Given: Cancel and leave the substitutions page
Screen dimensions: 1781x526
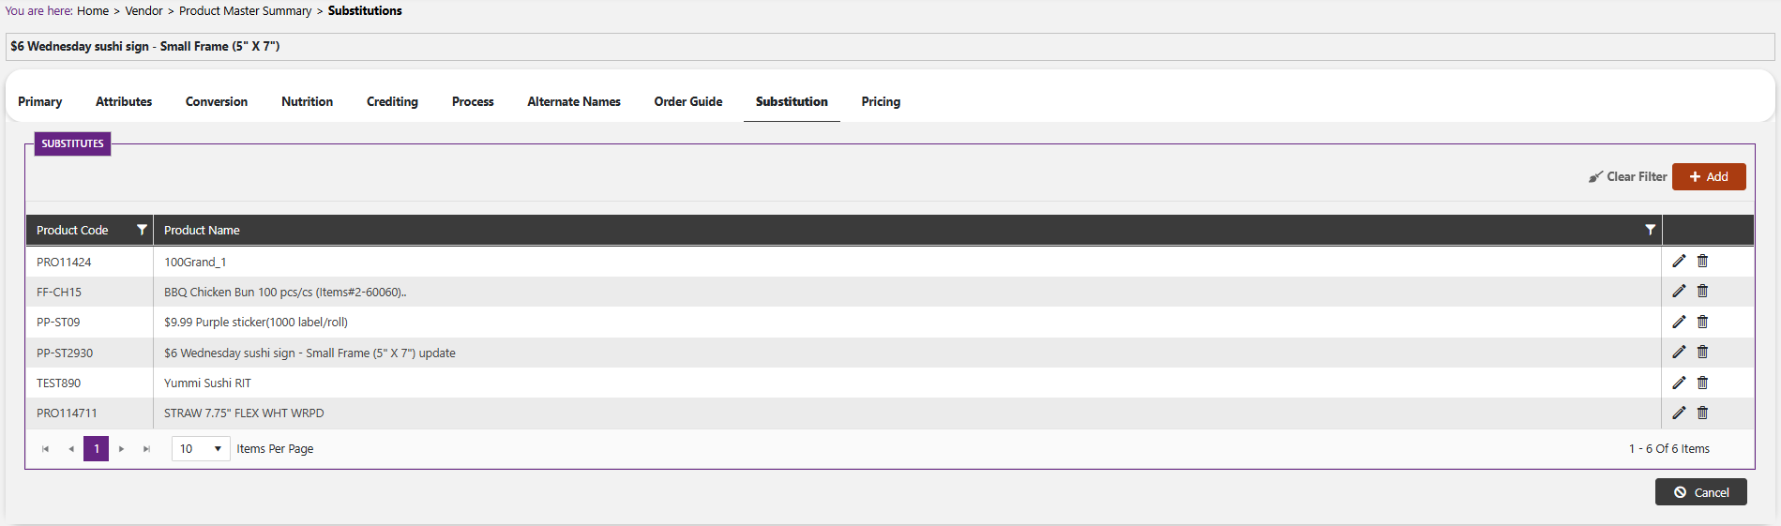Looking at the screenshot, I should [1700, 492].
